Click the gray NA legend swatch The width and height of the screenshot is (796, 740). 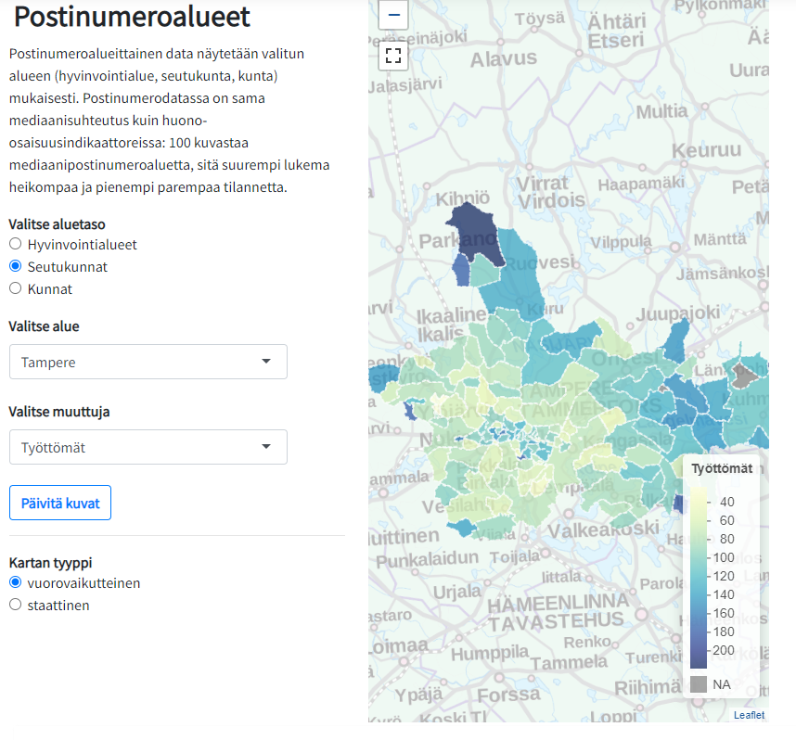[x=698, y=684]
